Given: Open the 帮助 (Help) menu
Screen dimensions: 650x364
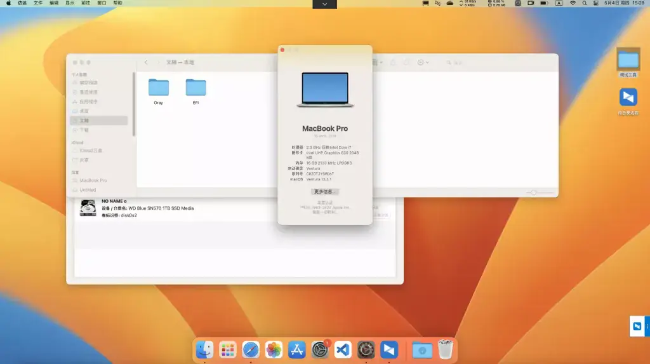Looking at the screenshot, I should [117, 3].
